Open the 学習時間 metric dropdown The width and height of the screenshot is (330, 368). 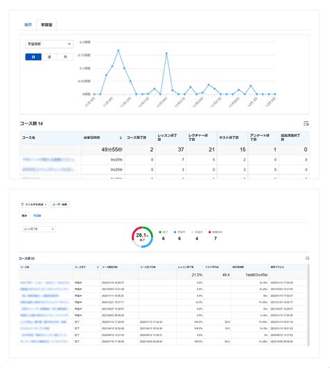[x=49, y=44]
